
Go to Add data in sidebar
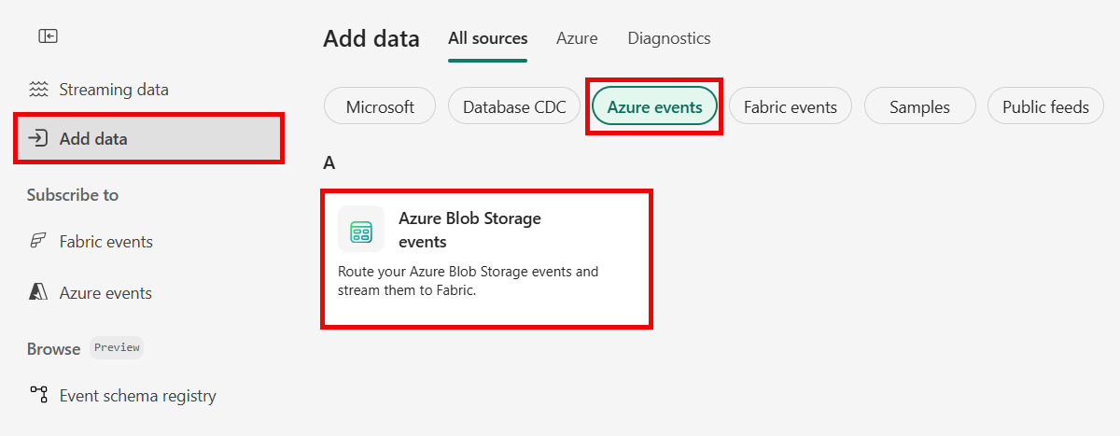(93, 139)
